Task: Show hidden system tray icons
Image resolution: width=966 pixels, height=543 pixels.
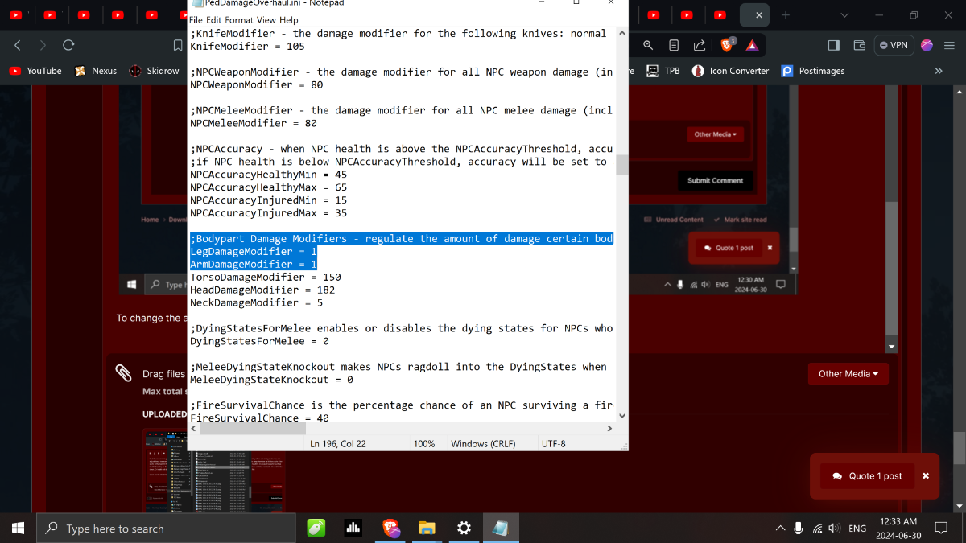Action: click(779, 529)
